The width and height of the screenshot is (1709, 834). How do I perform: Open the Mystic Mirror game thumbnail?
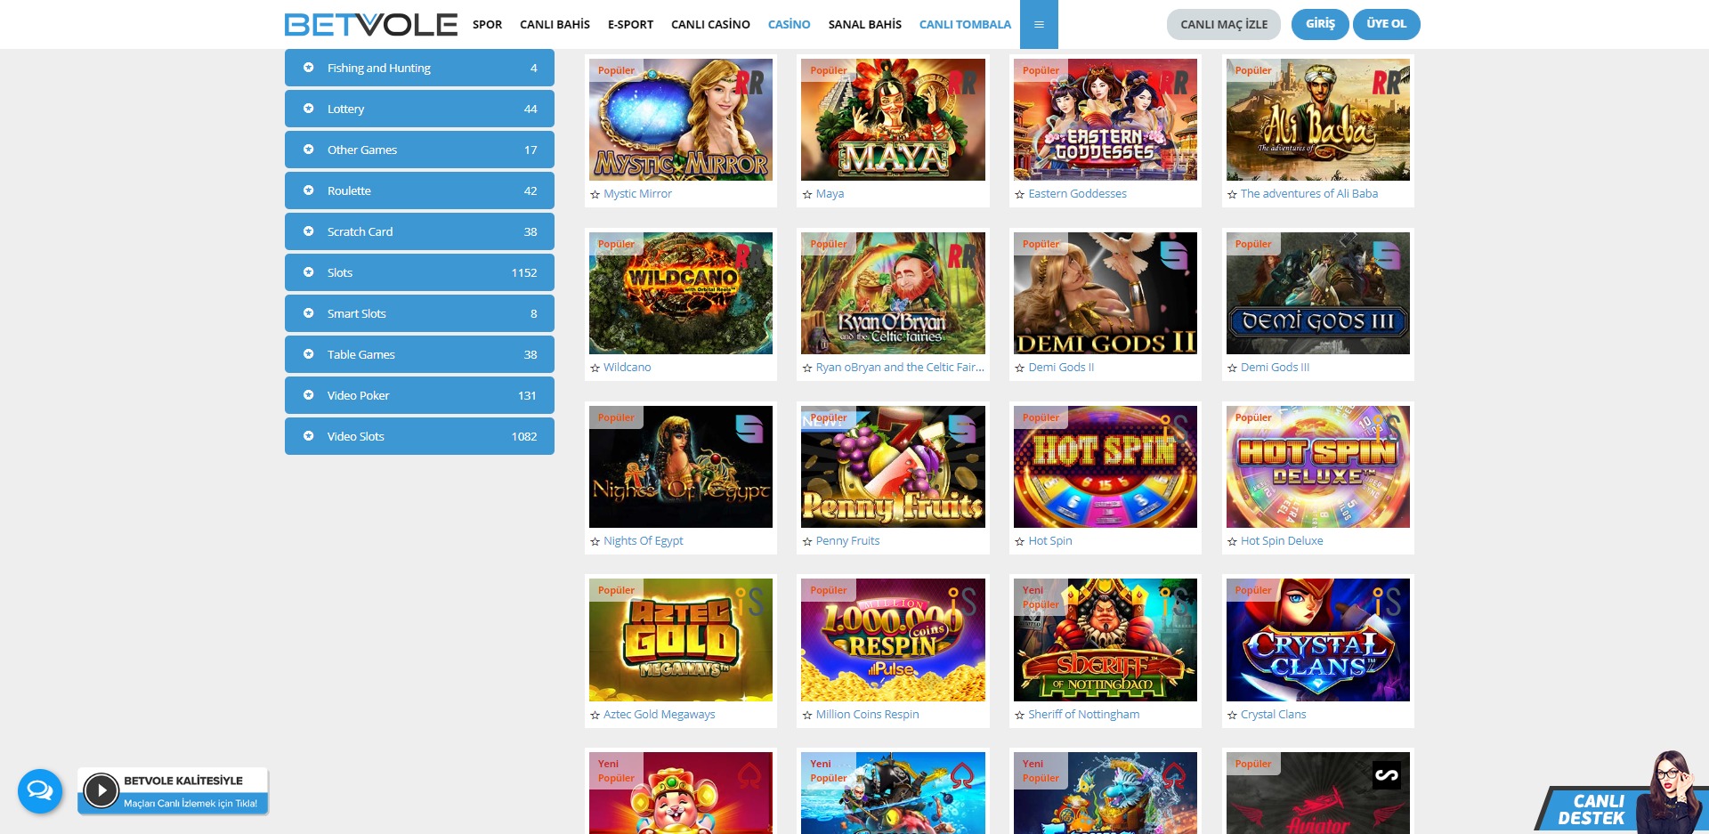681,119
